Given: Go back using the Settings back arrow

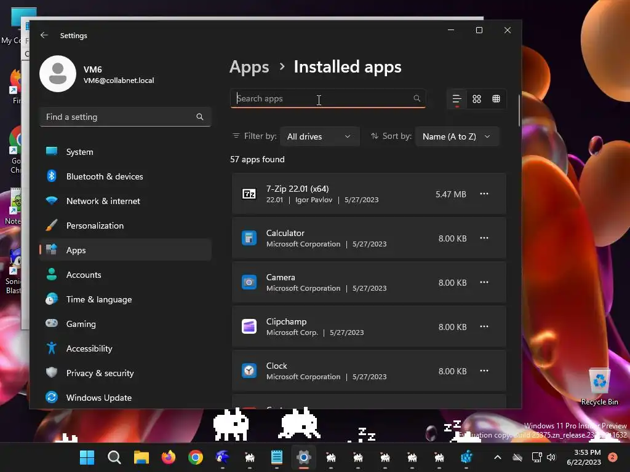Looking at the screenshot, I should pyautogui.click(x=44, y=35).
